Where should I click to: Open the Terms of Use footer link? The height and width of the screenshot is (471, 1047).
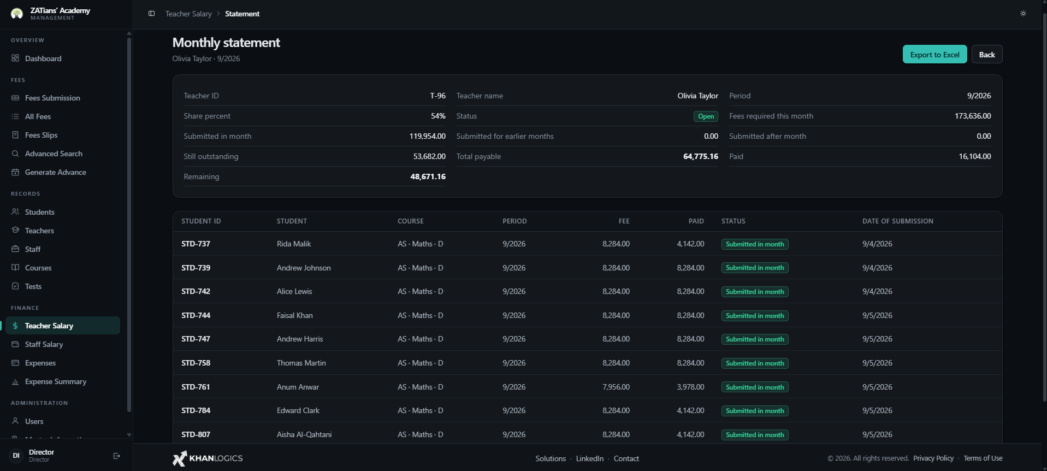[x=983, y=458]
